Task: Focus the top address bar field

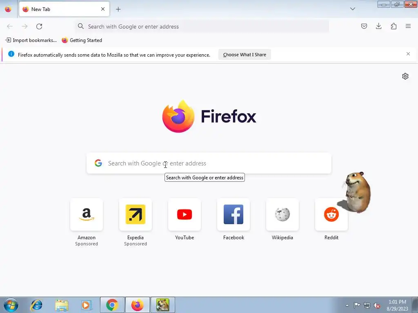Action: click(202, 26)
